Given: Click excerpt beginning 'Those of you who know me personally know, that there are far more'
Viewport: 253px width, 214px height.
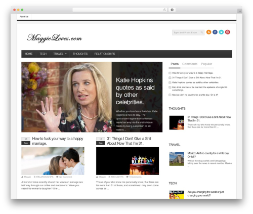Looking at the screenshot, I should coord(128,185).
